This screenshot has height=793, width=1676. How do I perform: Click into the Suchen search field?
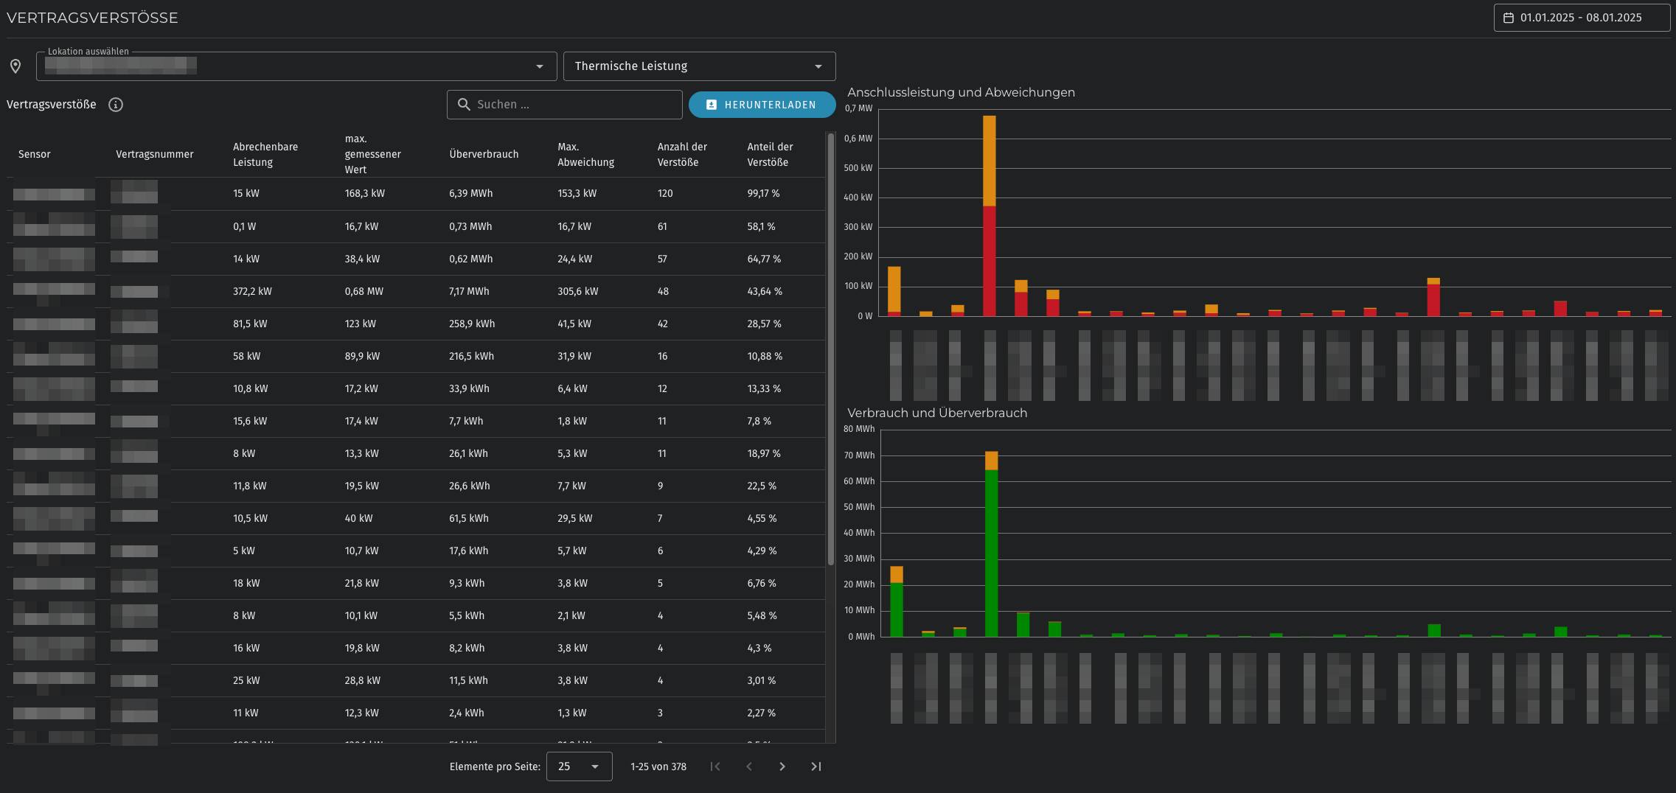tap(575, 105)
